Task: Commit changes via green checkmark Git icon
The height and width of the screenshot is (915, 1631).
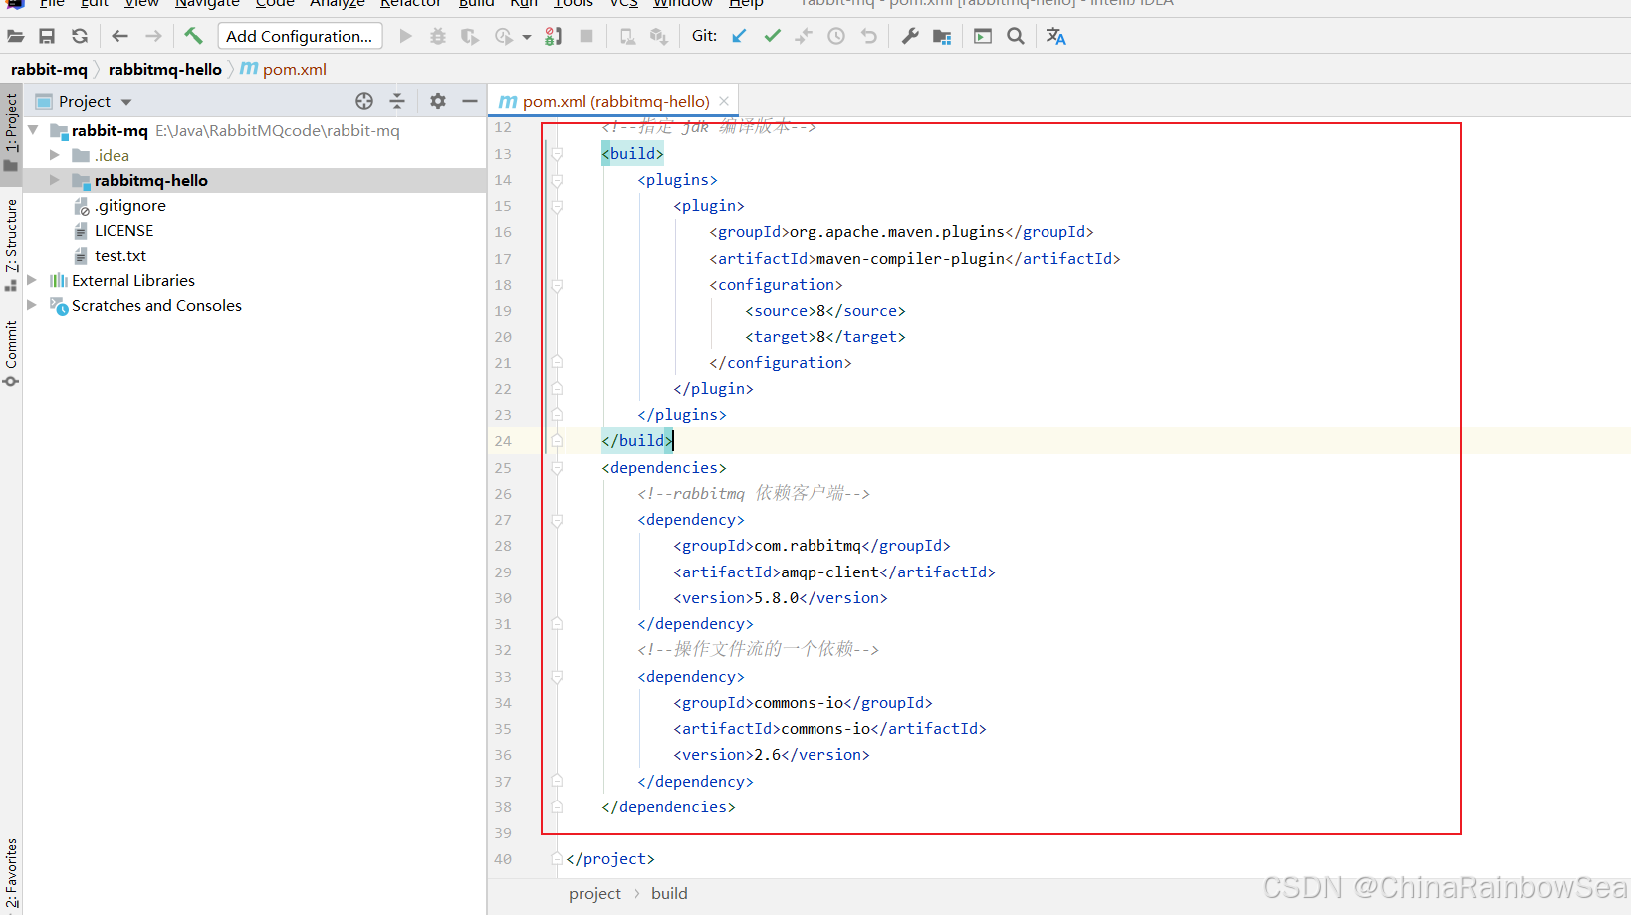Action: [x=772, y=36]
